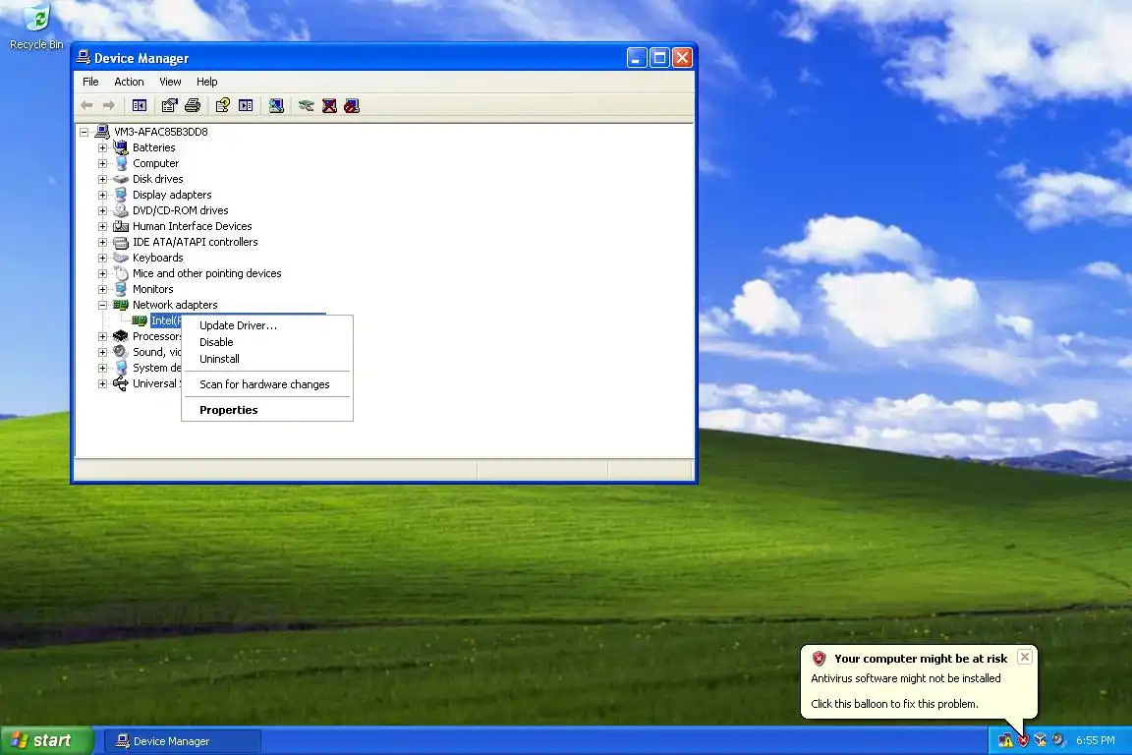The image size is (1132, 755).
Task: Collapse the Network adapters minus box
Action: [x=102, y=305]
